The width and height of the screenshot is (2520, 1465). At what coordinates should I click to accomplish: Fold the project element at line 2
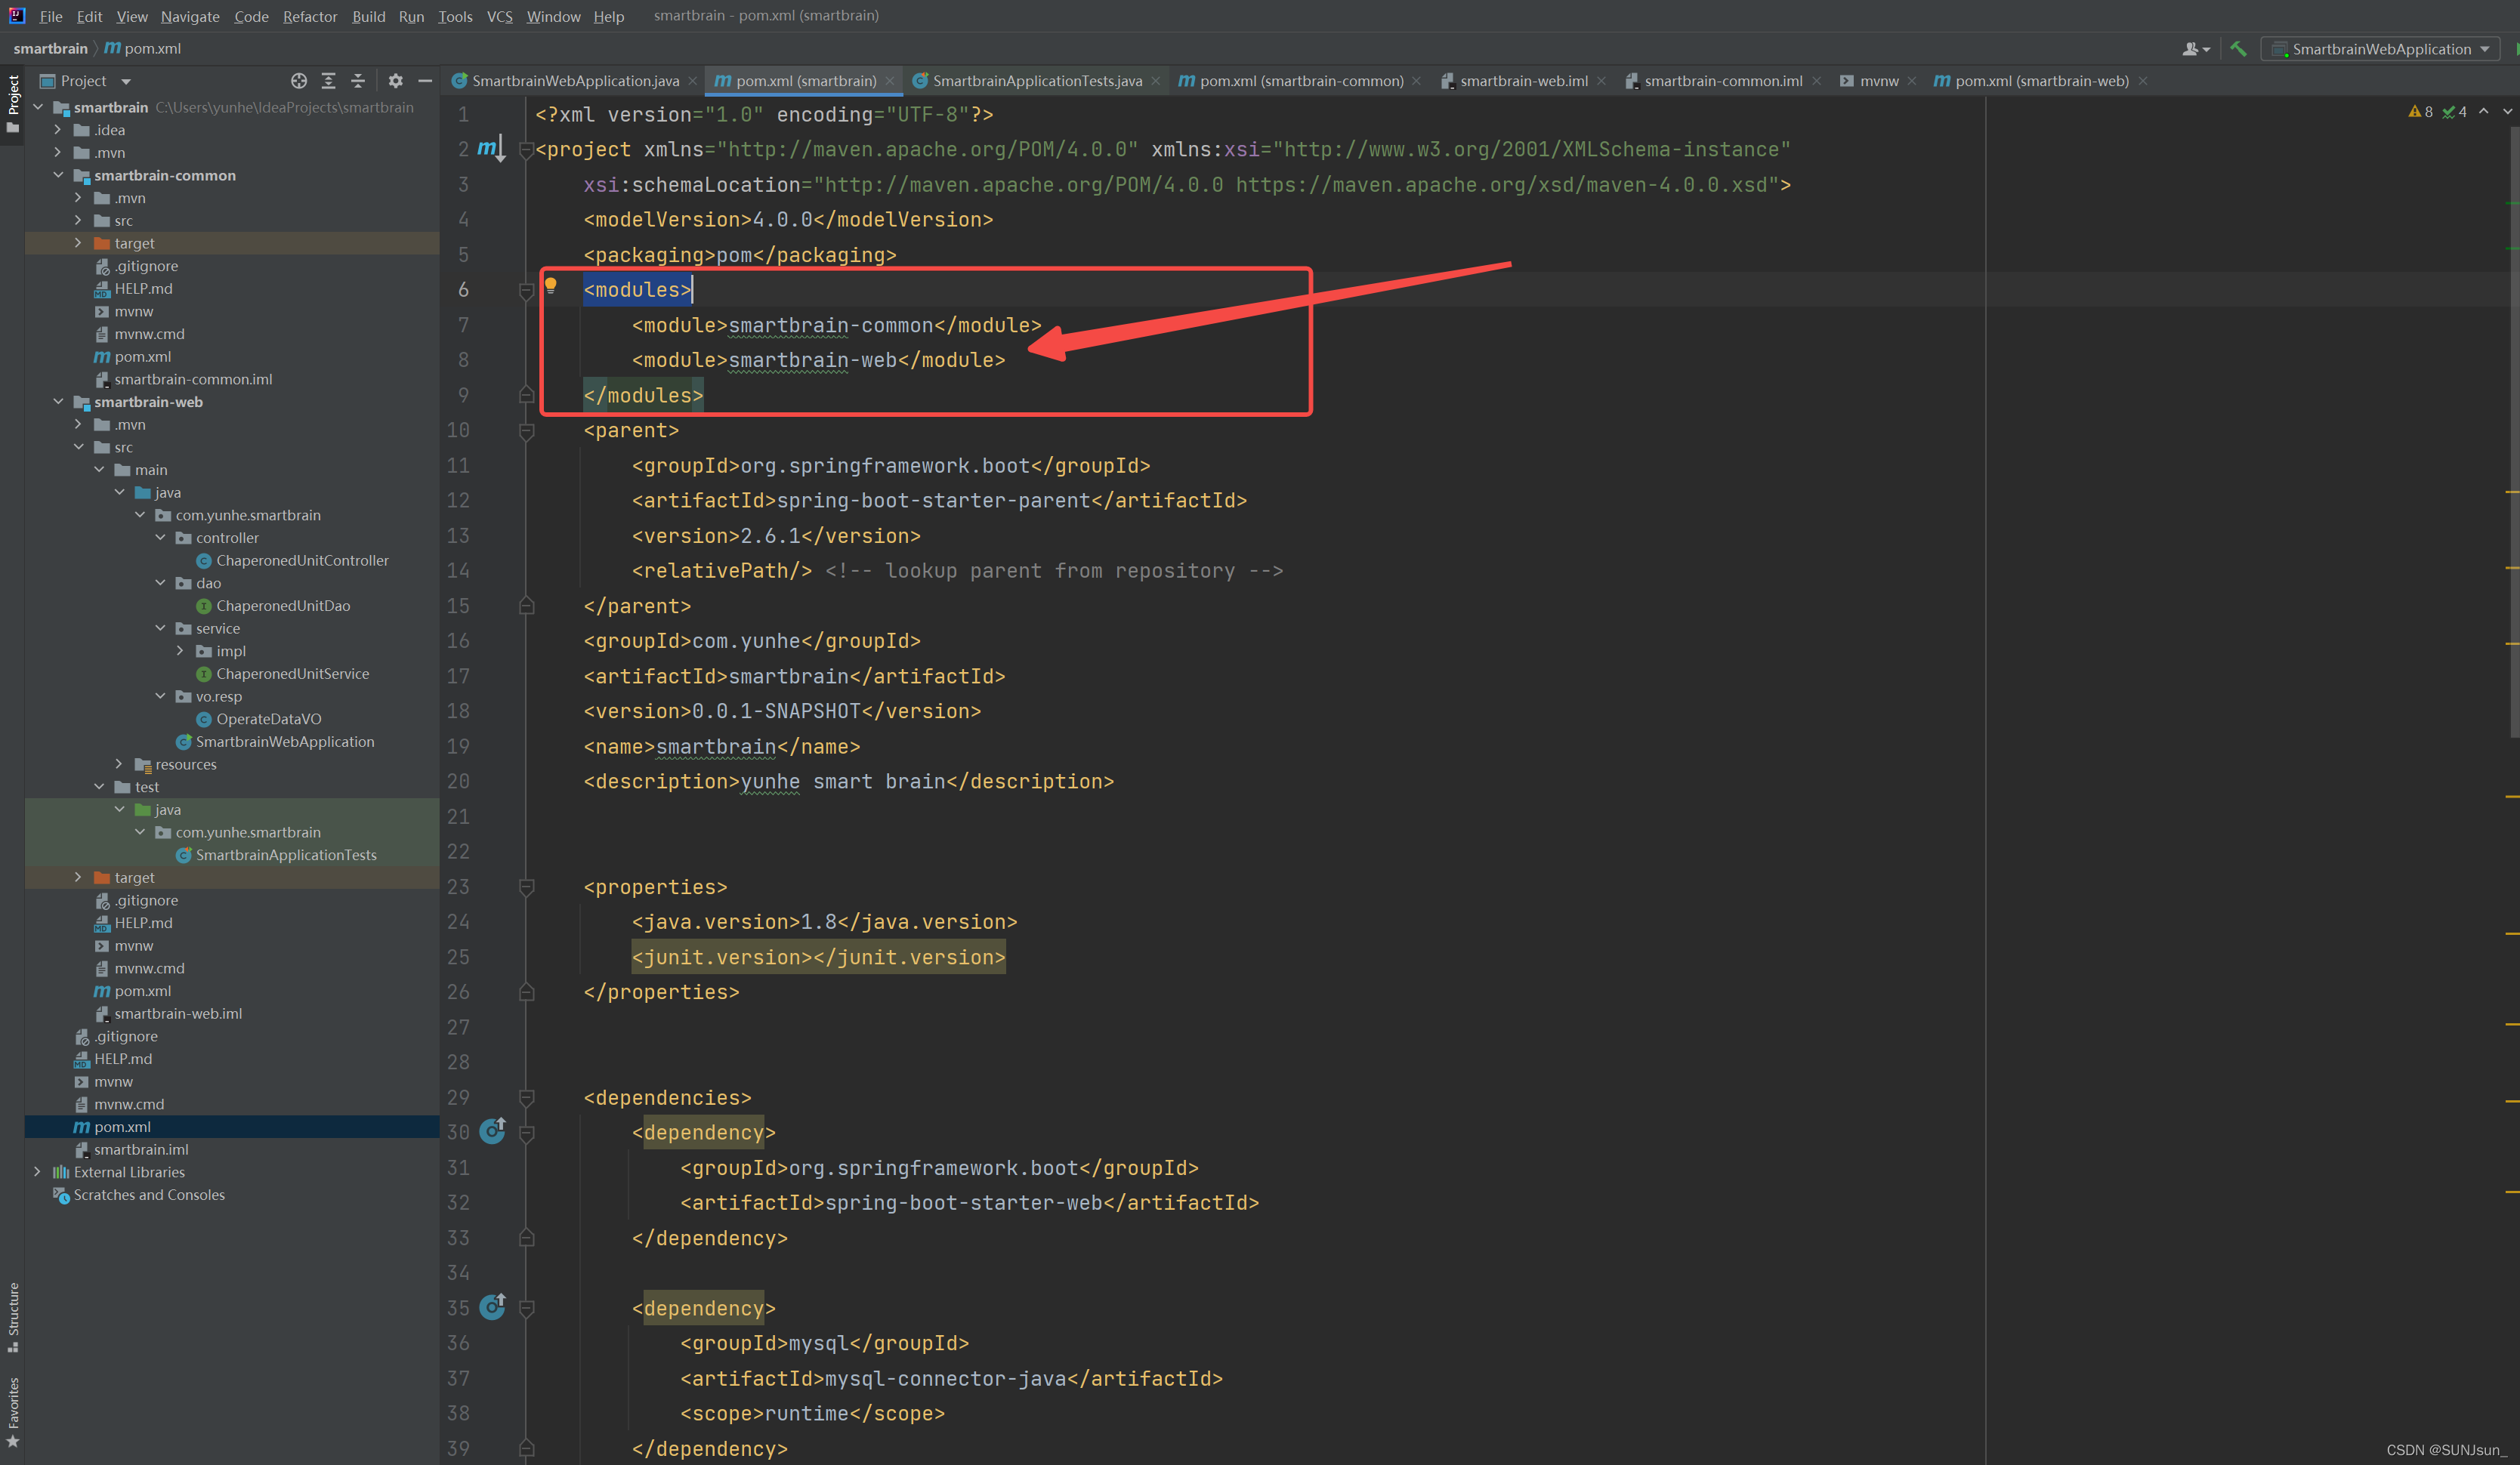pos(527,151)
